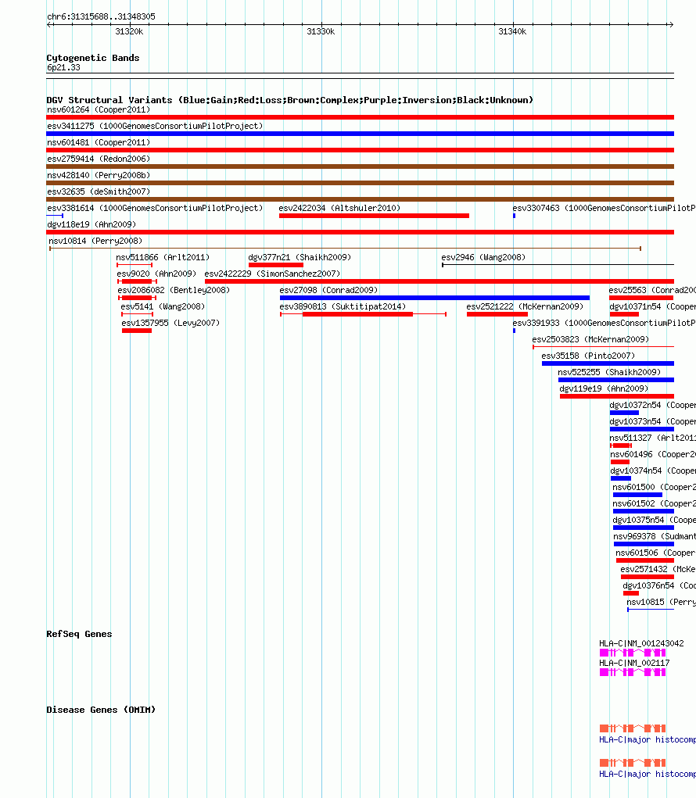Click the DGV Structural Variants track title
The image size is (696, 798).
(289, 100)
